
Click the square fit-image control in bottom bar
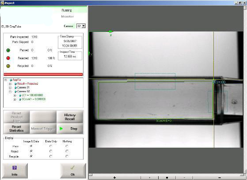point(167,178)
